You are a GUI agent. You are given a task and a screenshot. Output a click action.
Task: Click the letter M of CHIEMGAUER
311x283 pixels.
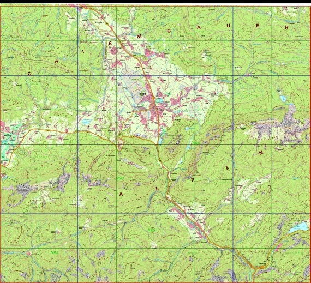(x=139, y=37)
